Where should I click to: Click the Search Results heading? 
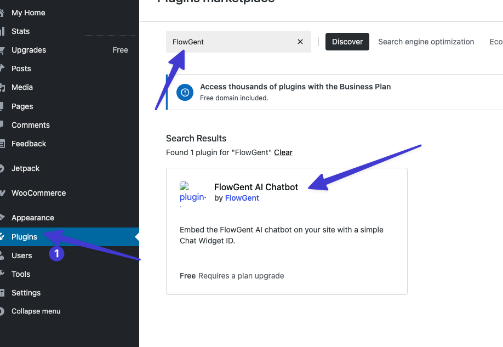196,138
